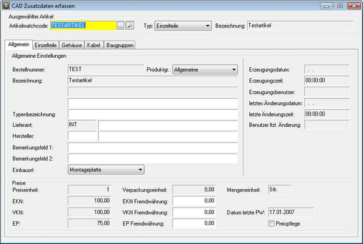Open the Einbauort dropdown showing Montageplatte
The width and height of the screenshot is (363, 244).
click(x=106, y=170)
